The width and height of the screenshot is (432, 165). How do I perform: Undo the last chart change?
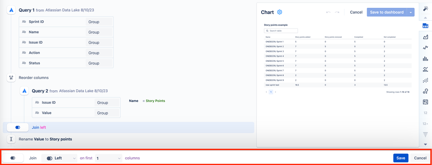pos(328,12)
